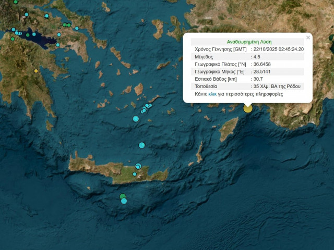
Task: Select the green marker inside the Gulf of Corinth
Action: [28, 35]
